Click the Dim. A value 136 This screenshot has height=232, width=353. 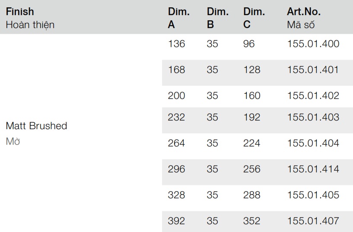pyautogui.click(x=176, y=44)
